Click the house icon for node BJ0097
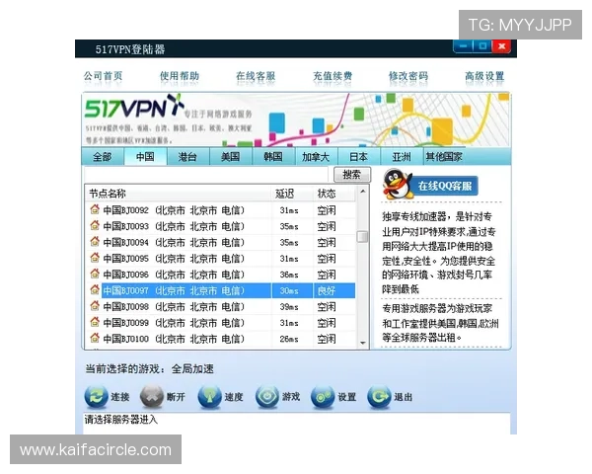This screenshot has height=474, width=592. coord(95,290)
